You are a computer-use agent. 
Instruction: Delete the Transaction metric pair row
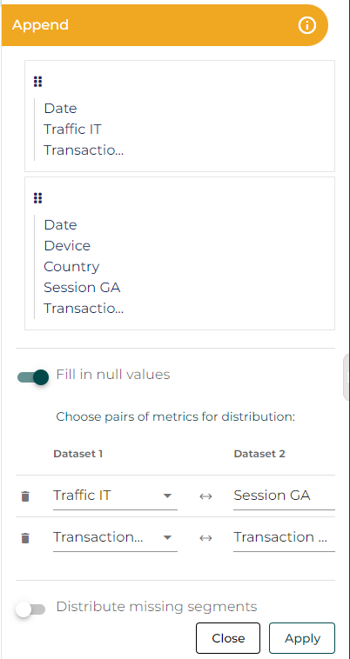(x=25, y=538)
